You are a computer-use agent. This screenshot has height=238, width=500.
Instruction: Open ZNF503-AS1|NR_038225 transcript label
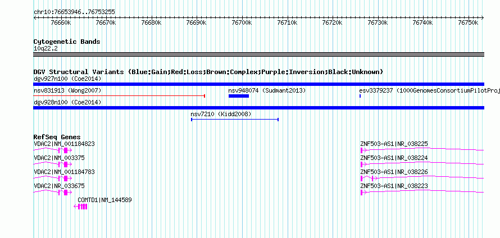(394, 144)
